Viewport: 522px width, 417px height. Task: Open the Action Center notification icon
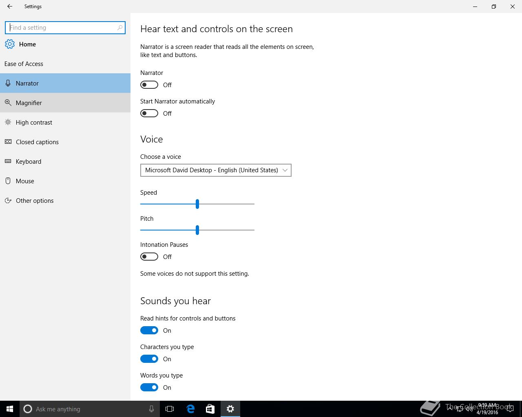510,409
